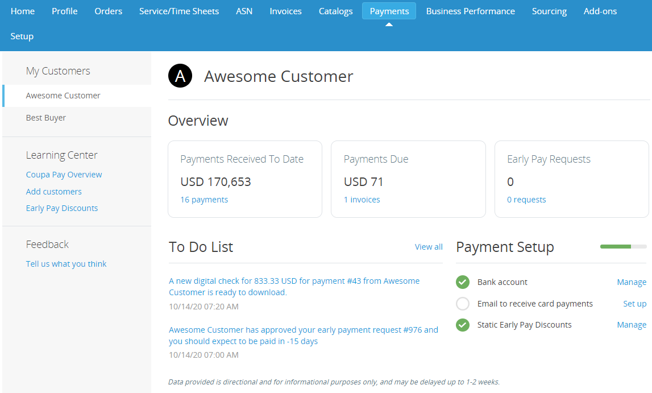Open Early Pay Discounts learning link
This screenshot has width=652, height=393.
coord(61,208)
